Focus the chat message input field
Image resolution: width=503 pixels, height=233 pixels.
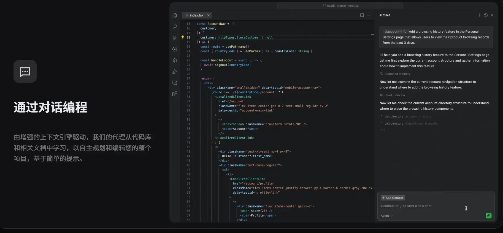point(421,206)
